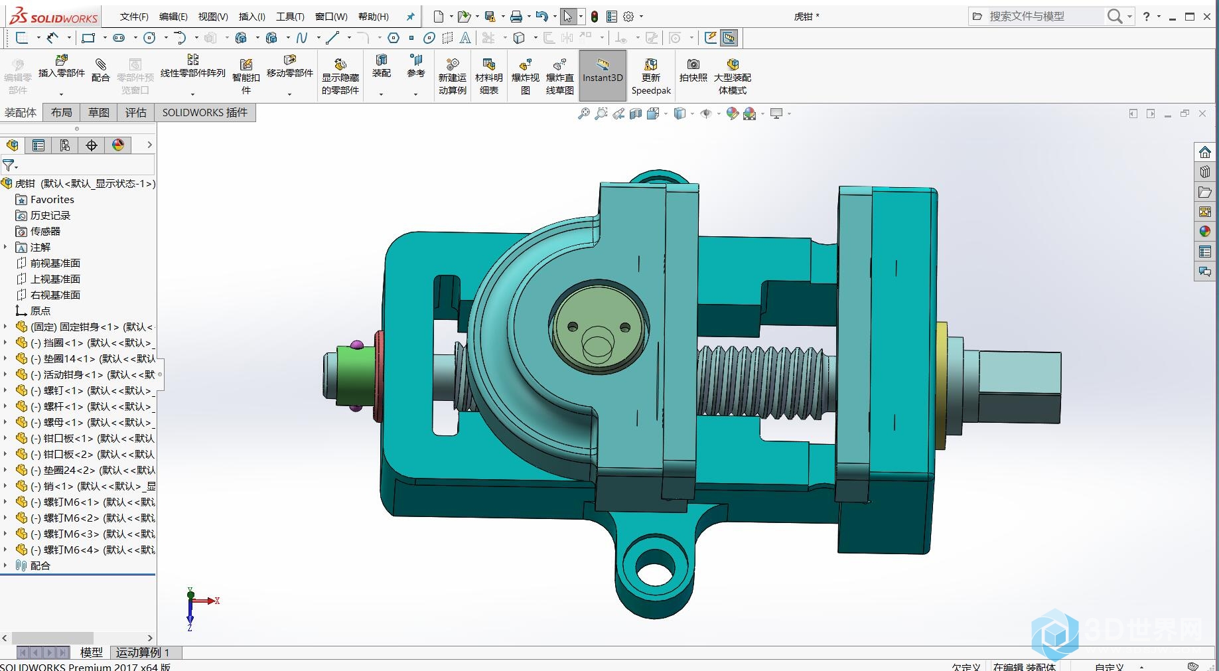Expand the 注解 annotations node
Image resolution: width=1219 pixels, height=671 pixels.
pyautogui.click(x=5, y=247)
